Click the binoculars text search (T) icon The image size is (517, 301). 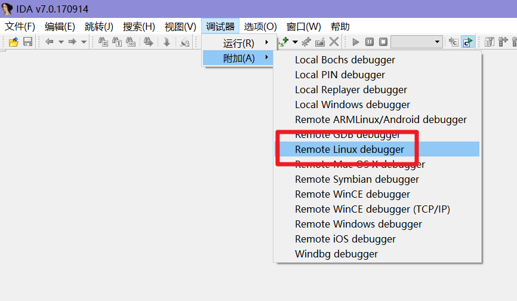click(x=117, y=42)
